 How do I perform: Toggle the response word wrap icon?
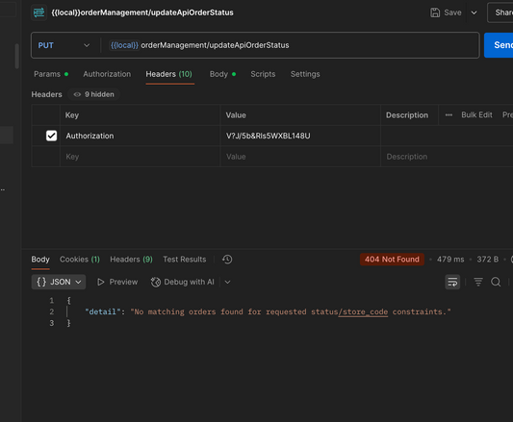[452, 282]
